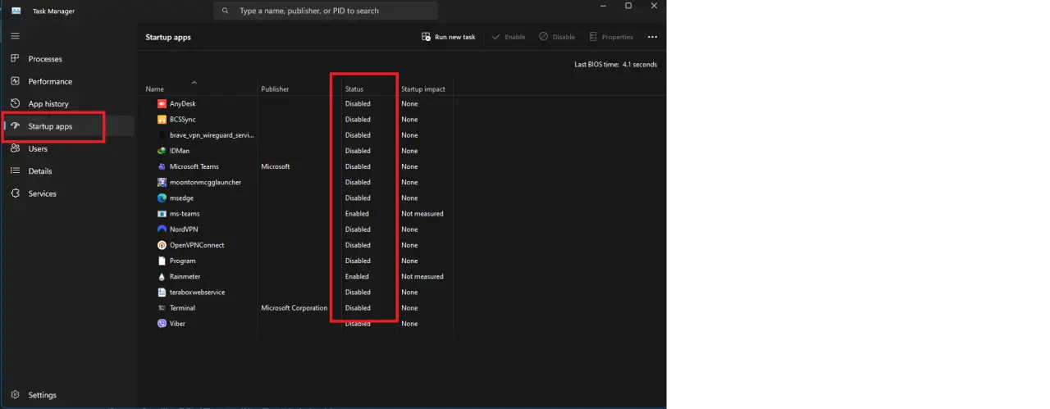1050x409 pixels.
Task: Select the ms-teams row name
Action: pyautogui.click(x=185, y=213)
